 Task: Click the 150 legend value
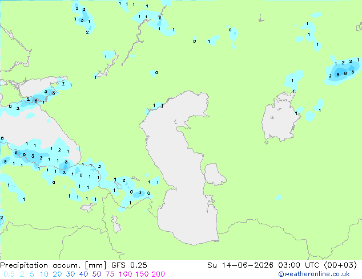pos(142,274)
